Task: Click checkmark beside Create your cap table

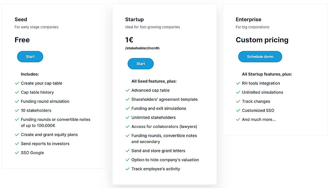Action: click(x=17, y=83)
